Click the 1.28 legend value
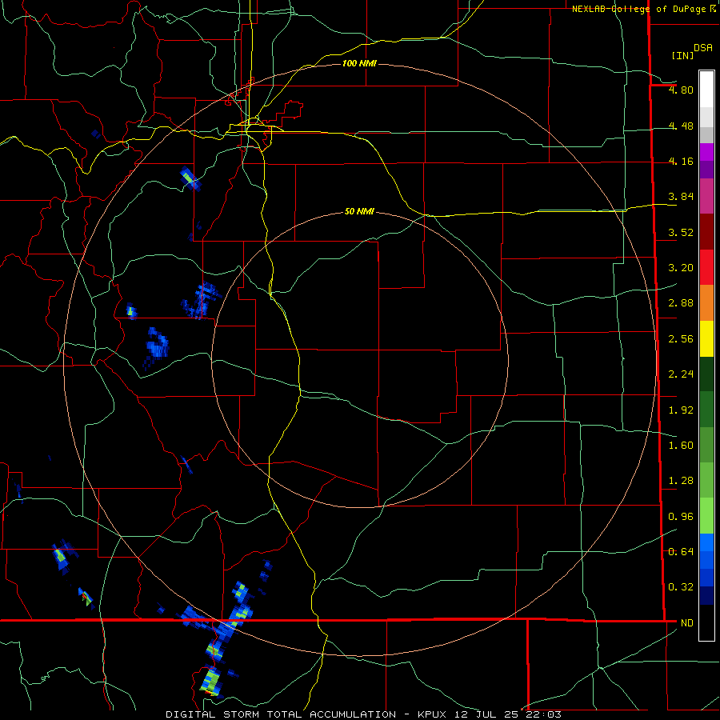This screenshot has height=720, width=720. (x=681, y=481)
